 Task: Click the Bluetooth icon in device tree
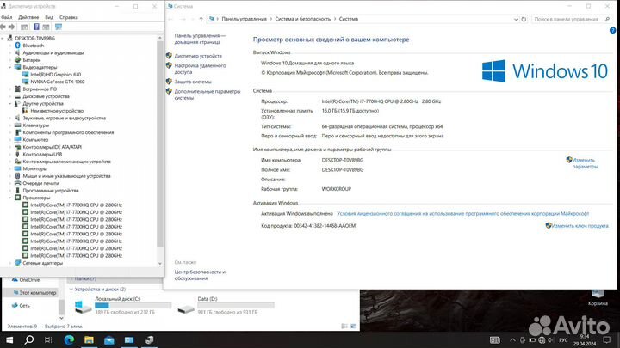(17, 46)
